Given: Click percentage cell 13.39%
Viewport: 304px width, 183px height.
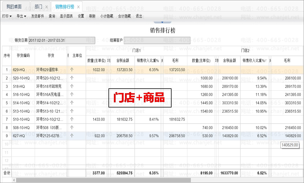Looking at the screenshot, I should (261, 86).
